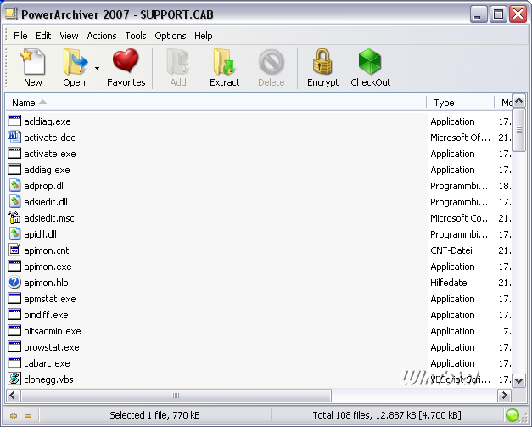Click the icon next to bindiff.exe
This screenshot has height=427, width=532.
14,315
